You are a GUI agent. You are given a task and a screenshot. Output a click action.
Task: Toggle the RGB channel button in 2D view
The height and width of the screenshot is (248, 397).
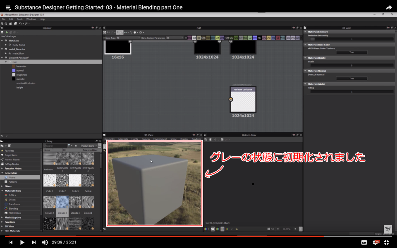pyautogui.click(x=206, y=229)
